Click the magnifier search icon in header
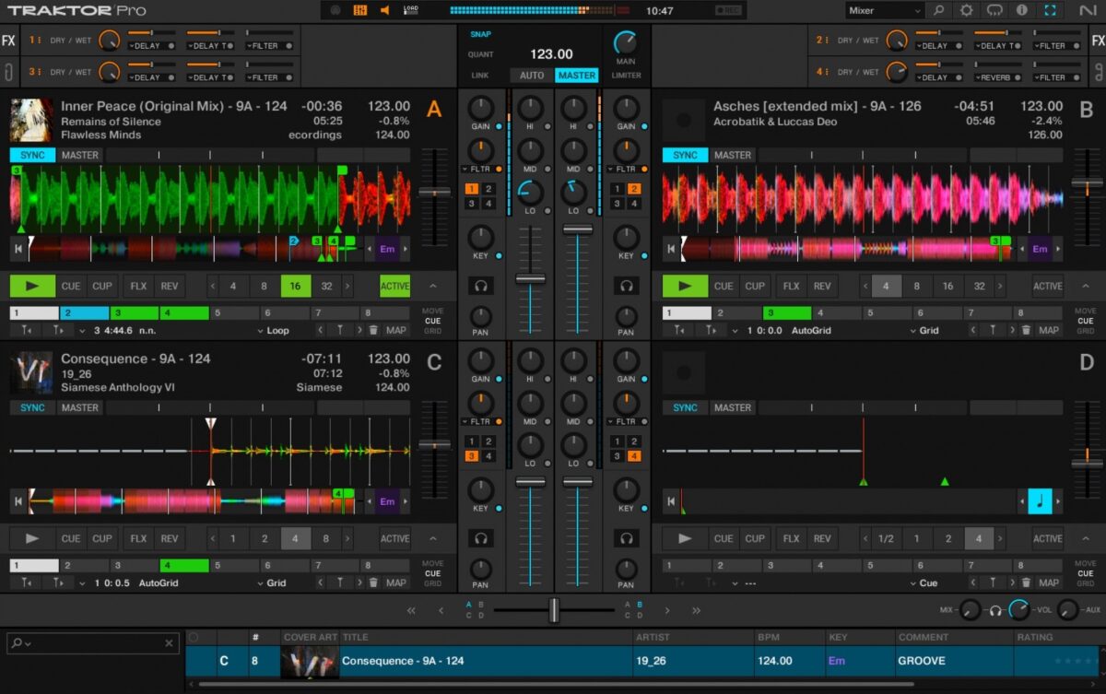The width and height of the screenshot is (1106, 694). [x=938, y=10]
